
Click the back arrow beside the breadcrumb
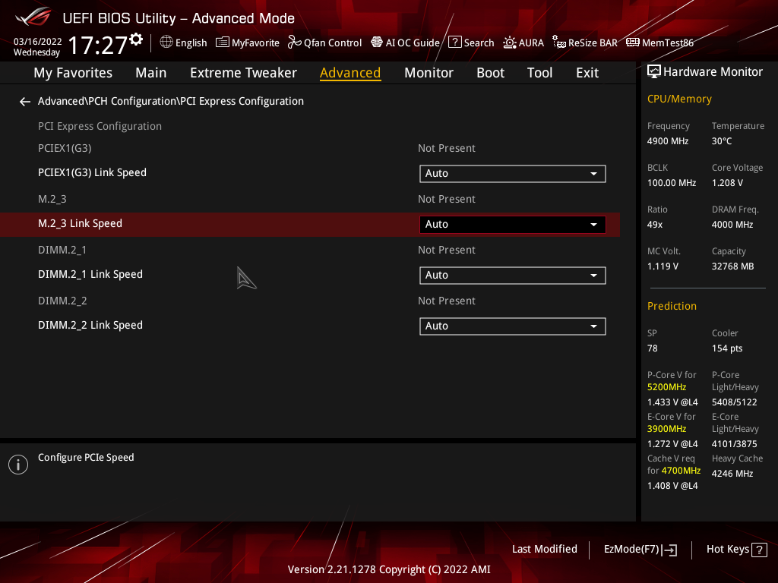[x=25, y=102]
